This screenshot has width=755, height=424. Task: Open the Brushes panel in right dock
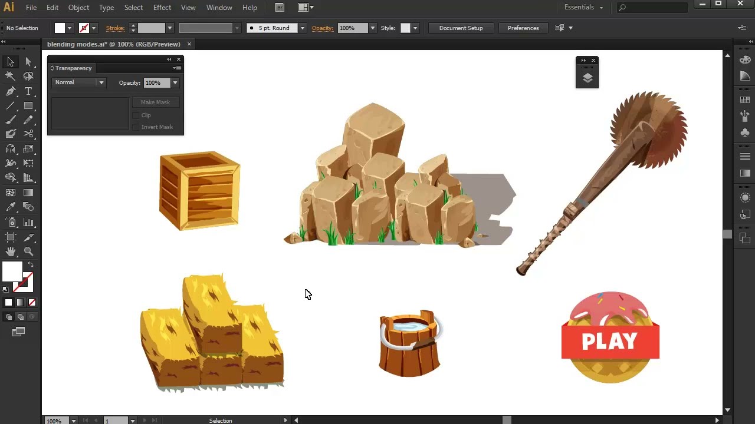click(745, 116)
